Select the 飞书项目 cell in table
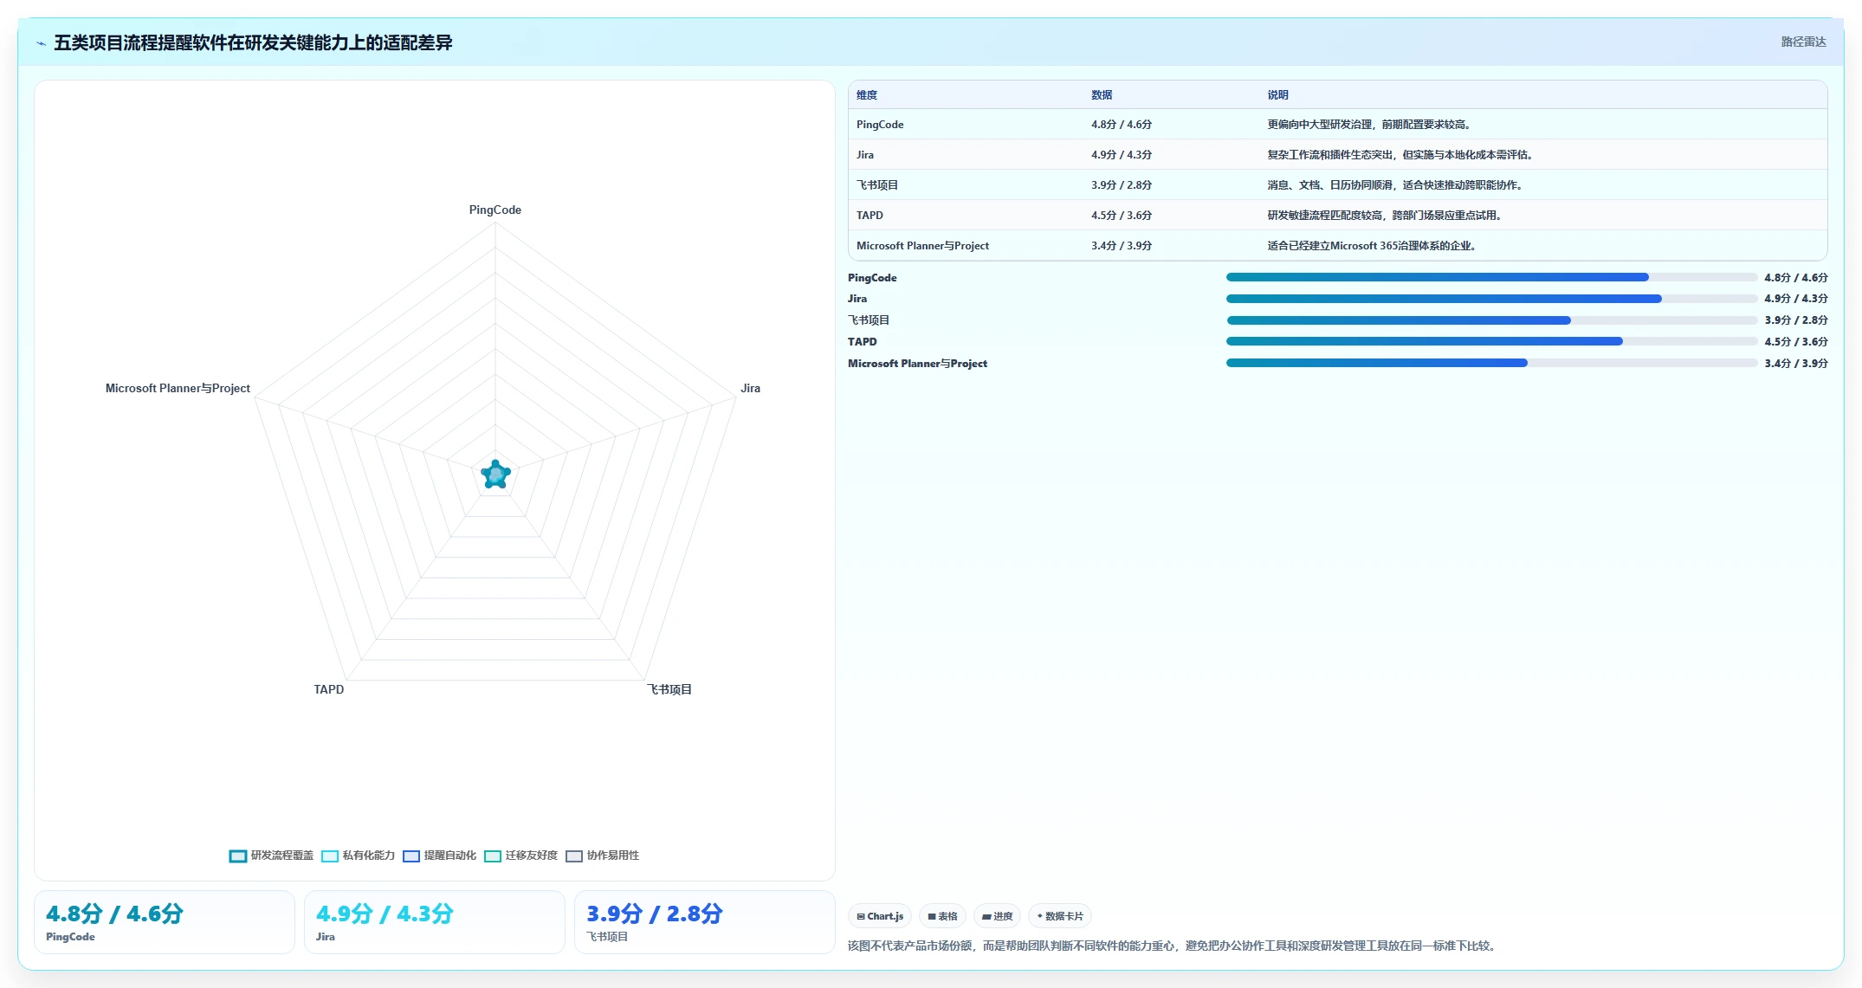 (x=877, y=185)
